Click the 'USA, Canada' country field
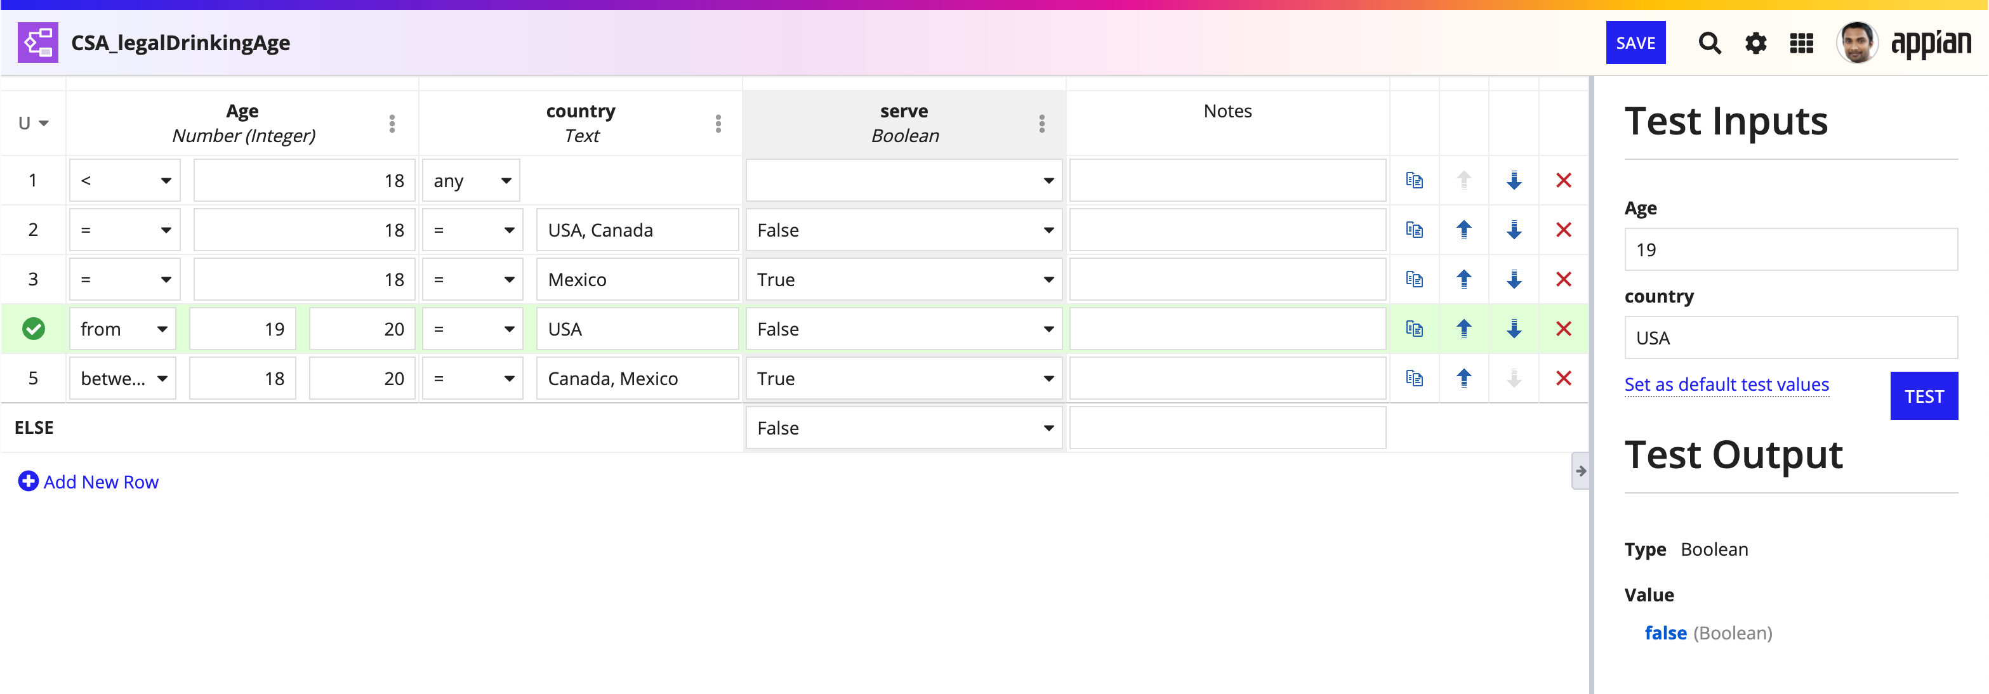The height and width of the screenshot is (694, 1989). 637,230
